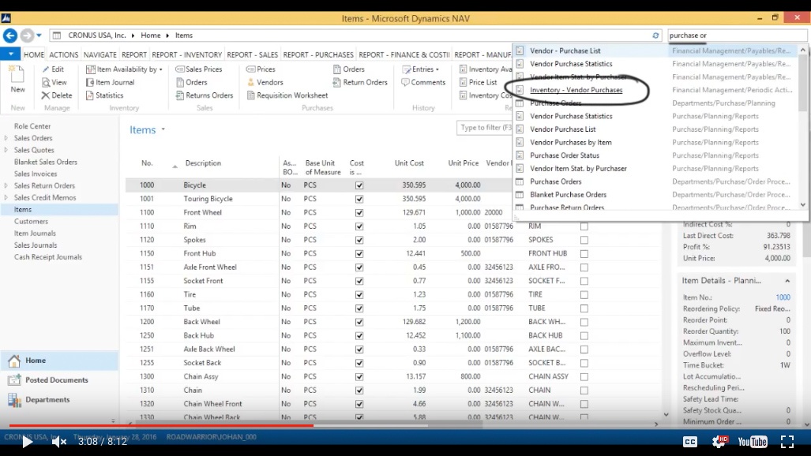Image resolution: width=811 pixels, height=456 pixels.
Task: Open Customers in the navigation pane
Action: pos(31,221)
